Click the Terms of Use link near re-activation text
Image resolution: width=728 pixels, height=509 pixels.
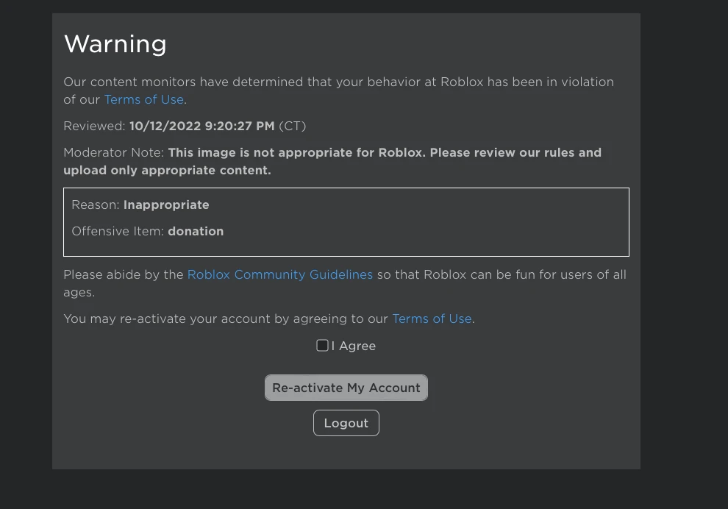click(432, 318)
